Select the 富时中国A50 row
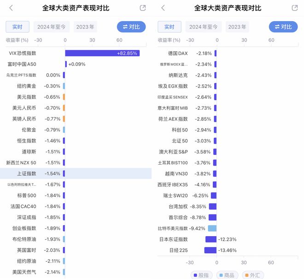This screenshot has width=304, height=279. [76, 64]
